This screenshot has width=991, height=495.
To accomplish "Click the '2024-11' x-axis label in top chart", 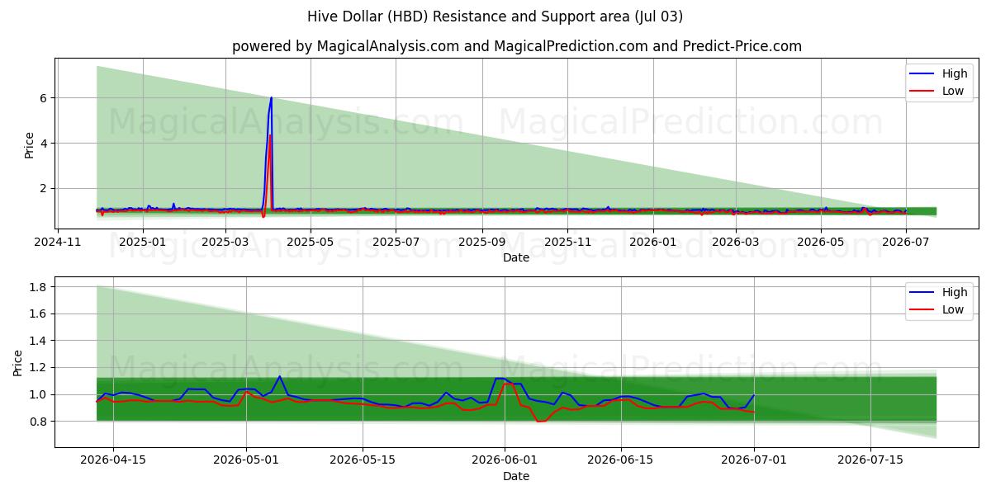I will pos(57,242).
